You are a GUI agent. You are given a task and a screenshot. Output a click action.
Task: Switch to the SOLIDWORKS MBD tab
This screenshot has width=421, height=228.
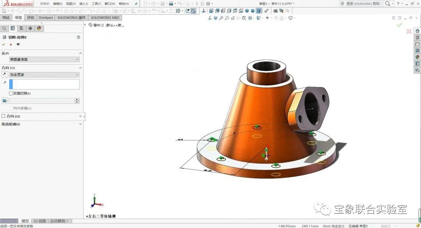(105, 18)
